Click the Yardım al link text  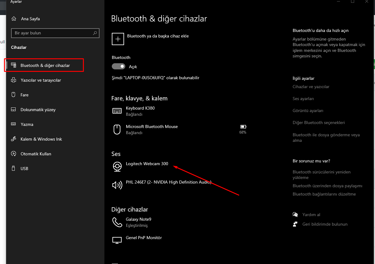coord(311,215)
